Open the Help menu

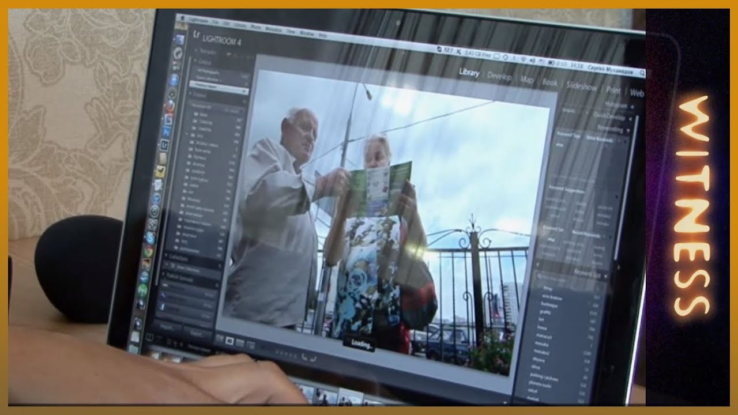pos(322,36)
